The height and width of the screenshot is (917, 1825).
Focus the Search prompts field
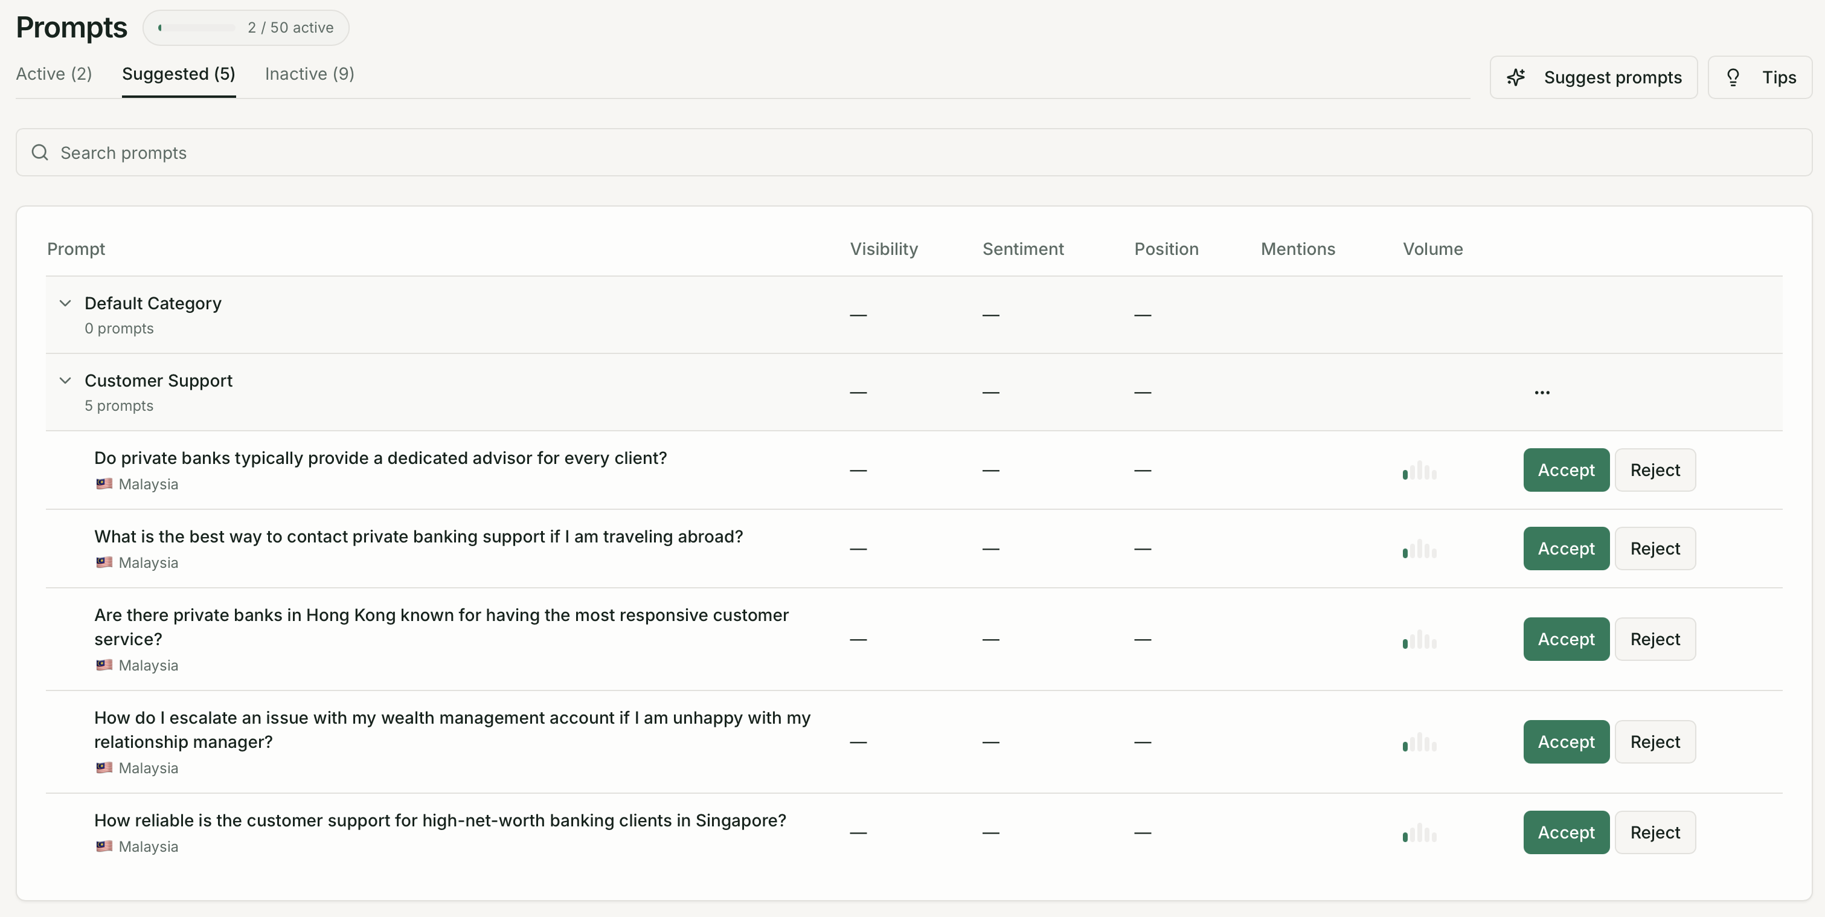click(914, 152)
